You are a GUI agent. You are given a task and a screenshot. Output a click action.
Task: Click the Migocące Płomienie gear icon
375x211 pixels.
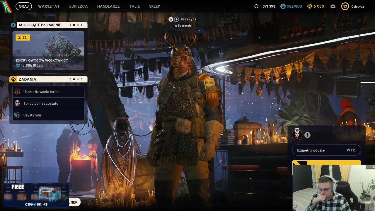[x=13, y=25]
